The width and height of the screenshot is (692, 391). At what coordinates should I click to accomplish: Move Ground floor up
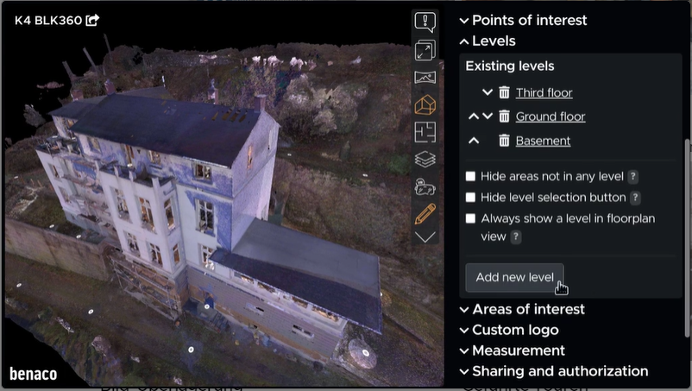pos(474,117)
